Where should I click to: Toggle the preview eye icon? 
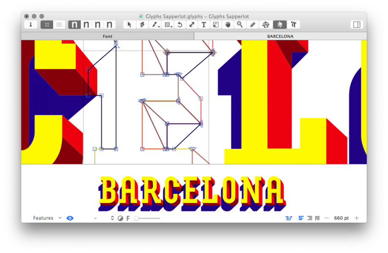(x=70, y=218)
